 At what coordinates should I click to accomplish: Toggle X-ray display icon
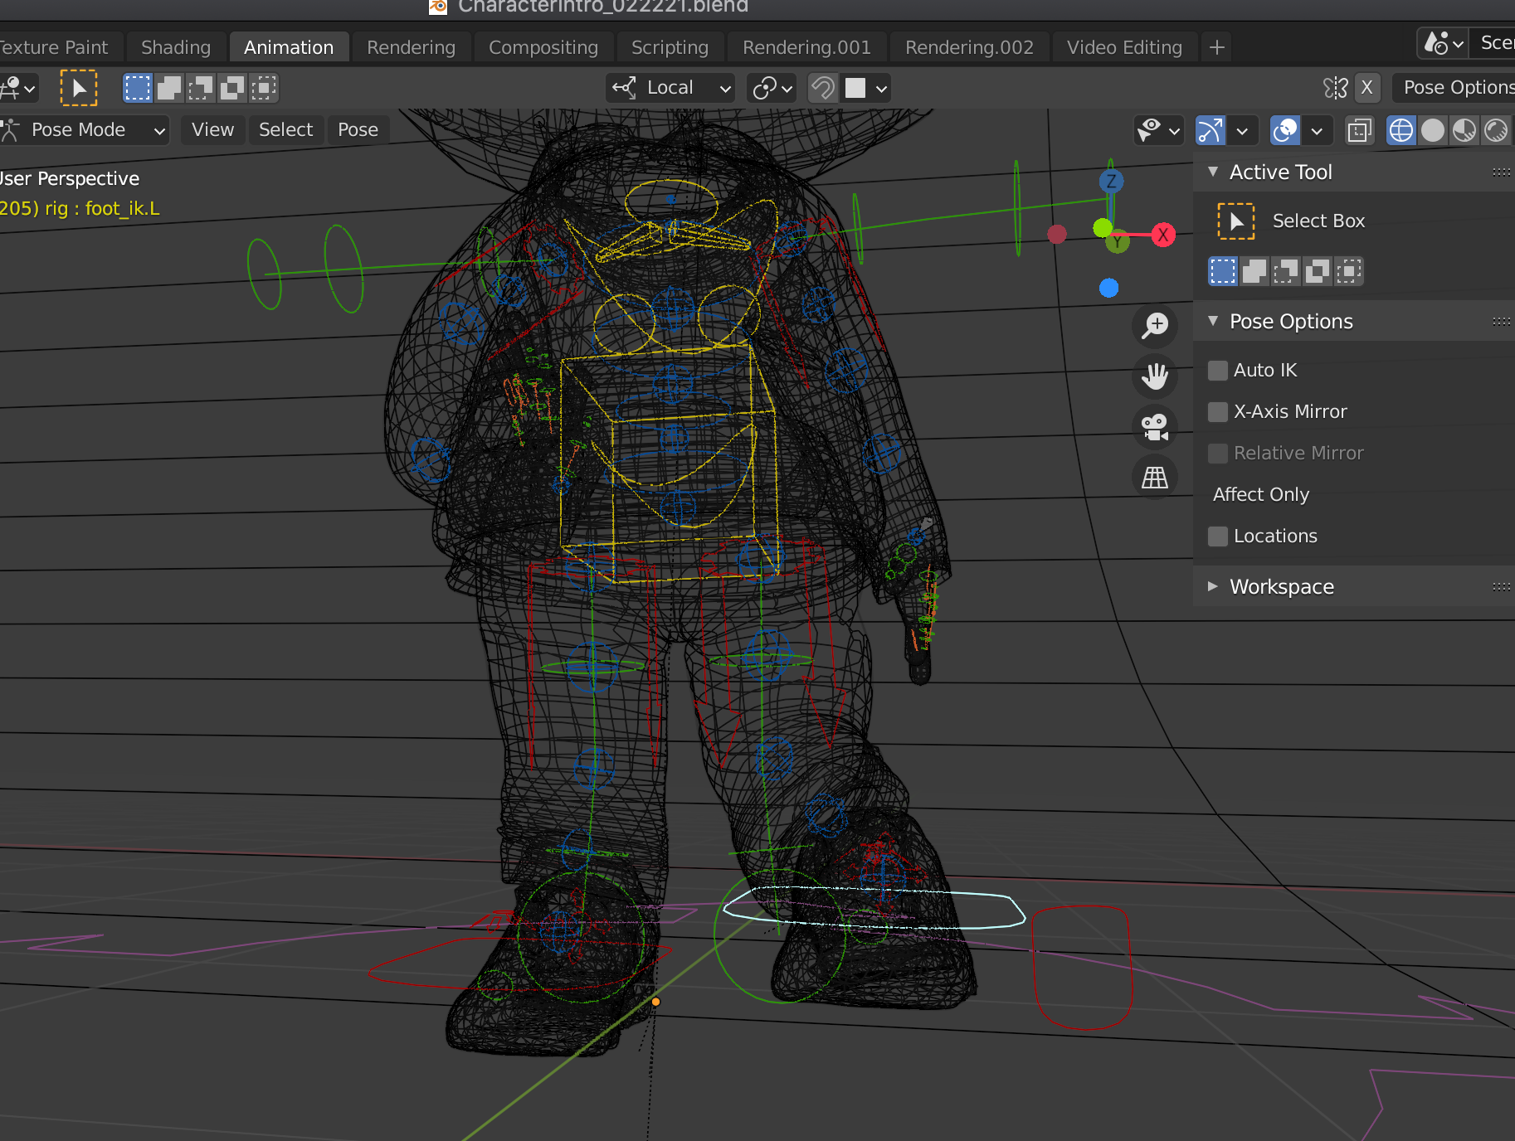(1359, 130)
